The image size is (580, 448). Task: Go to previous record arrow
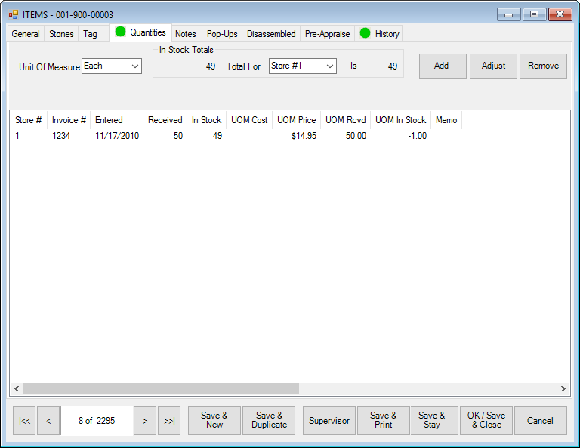click(x=48, y=421)
